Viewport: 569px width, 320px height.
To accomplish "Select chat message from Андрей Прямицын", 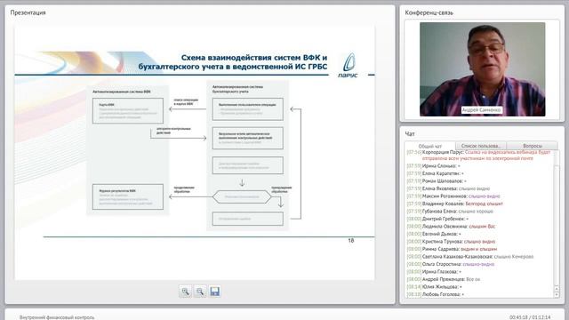I will (444, 279).
